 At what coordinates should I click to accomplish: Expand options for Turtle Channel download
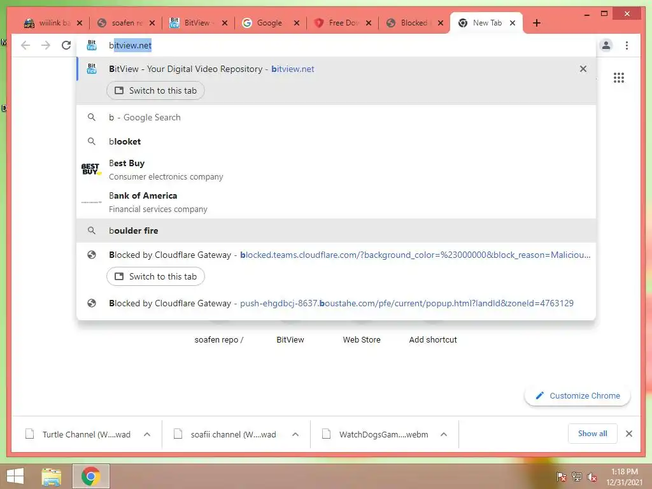click(147, 434)
